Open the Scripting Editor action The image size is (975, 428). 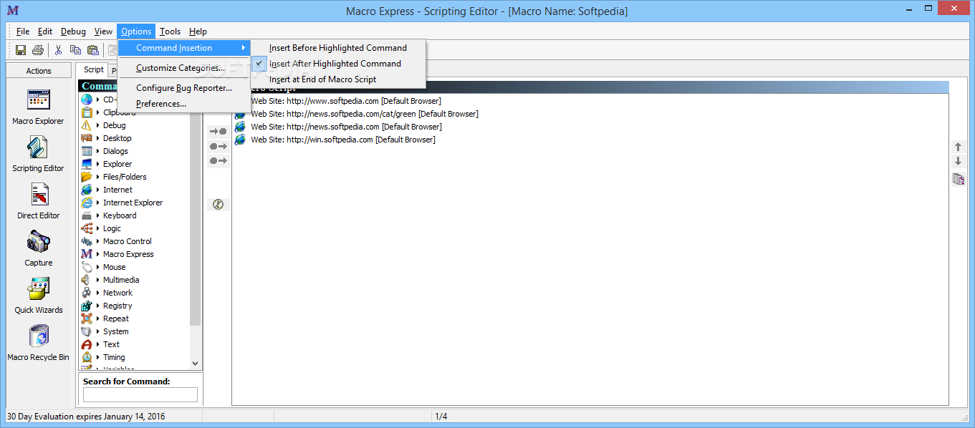(x=38, y=155)
